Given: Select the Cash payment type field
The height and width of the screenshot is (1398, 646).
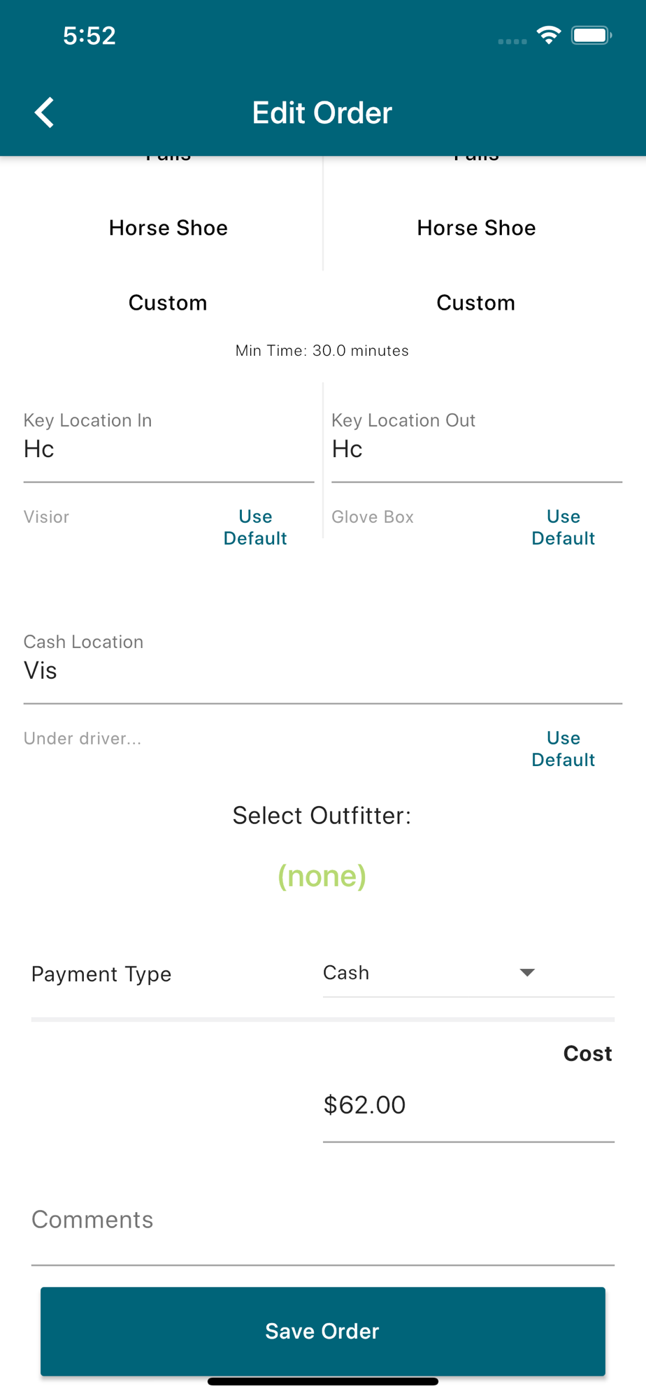Looking at the screenshot, I should (419, 972).
